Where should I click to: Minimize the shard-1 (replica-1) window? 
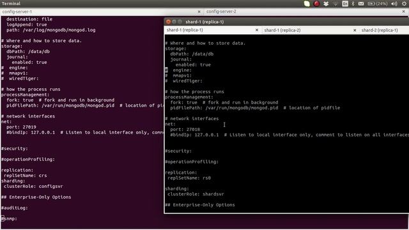174,22
